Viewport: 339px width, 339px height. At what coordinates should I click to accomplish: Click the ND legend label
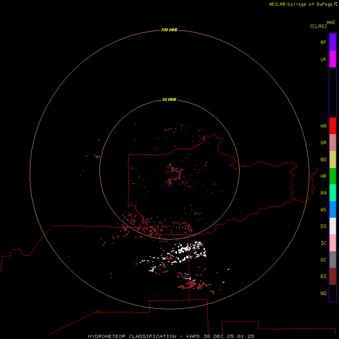(323, 293)
